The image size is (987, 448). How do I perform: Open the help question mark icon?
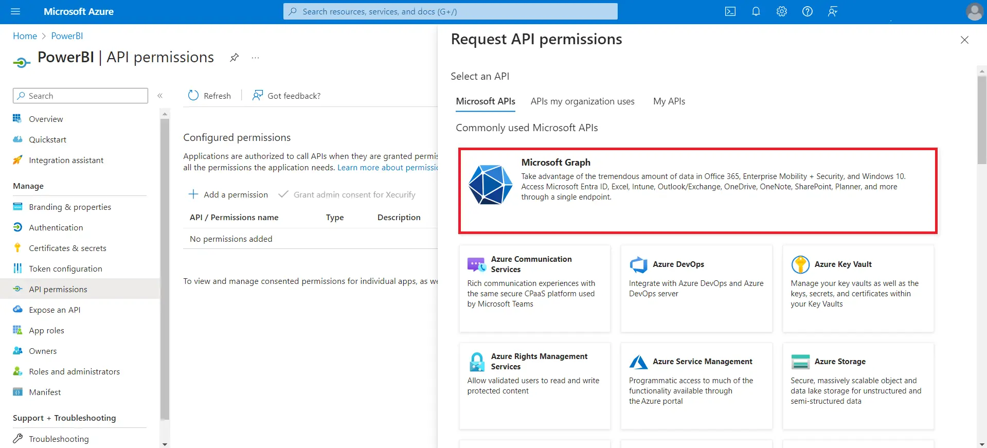[807, 11]
